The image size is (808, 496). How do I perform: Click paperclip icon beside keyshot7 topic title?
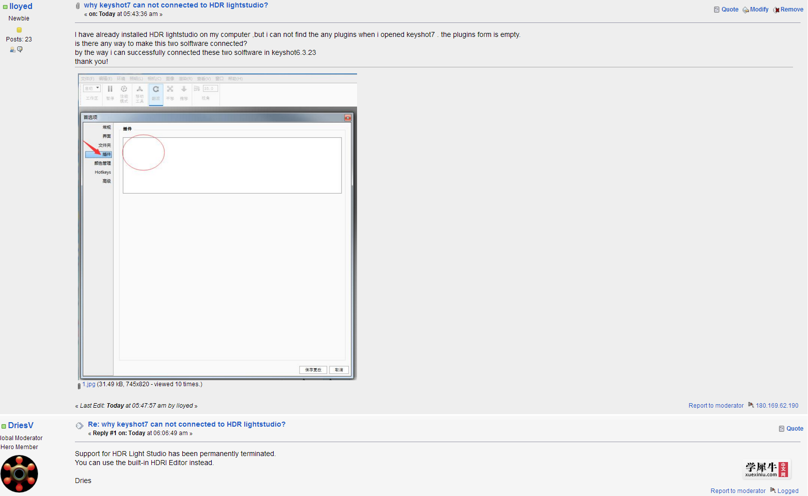[78, 6]
